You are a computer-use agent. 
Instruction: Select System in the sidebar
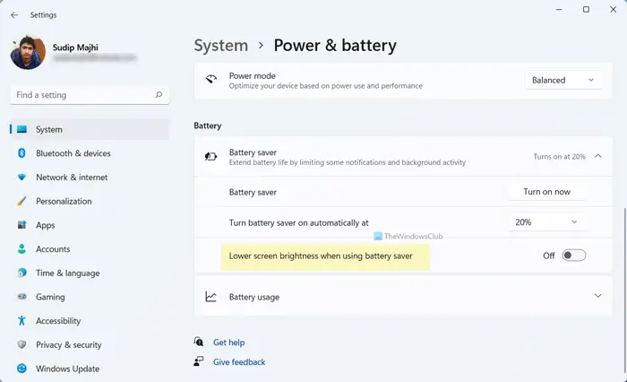click(x=90, y=129)
